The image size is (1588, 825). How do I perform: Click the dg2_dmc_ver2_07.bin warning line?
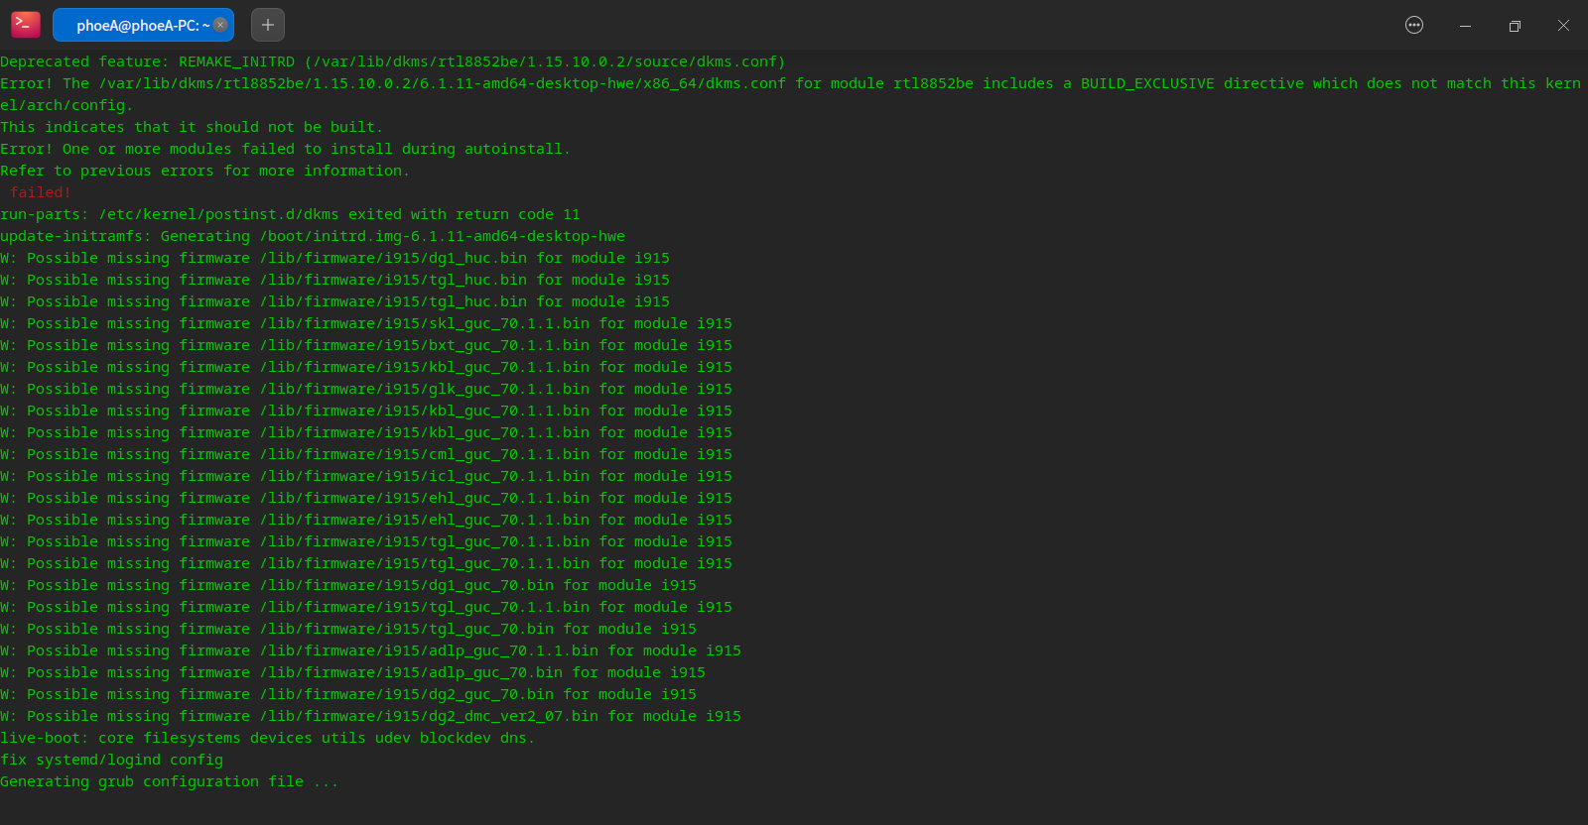[x=370, y=716]
